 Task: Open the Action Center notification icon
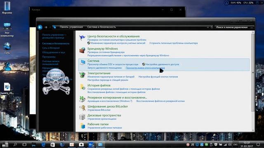click(258, 144)
